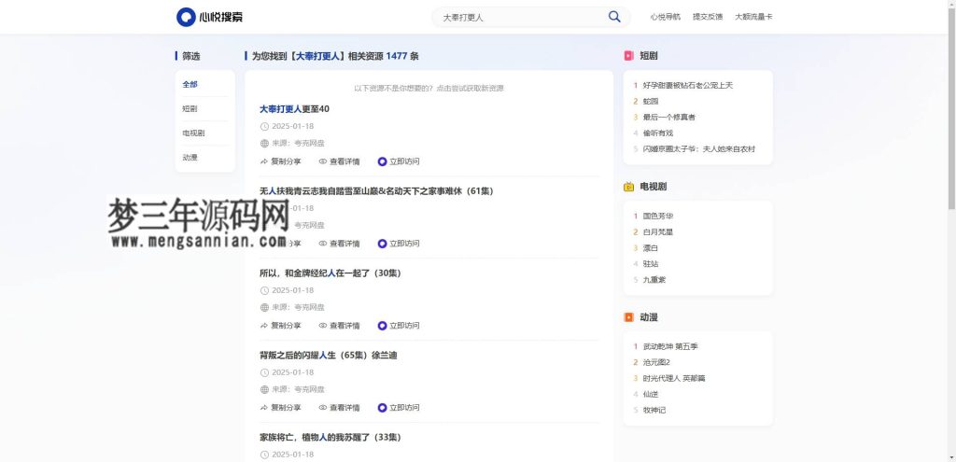Click circle visit icon for 金牌经纪人 result
This screenshot has height=462, width=956.
382,326
